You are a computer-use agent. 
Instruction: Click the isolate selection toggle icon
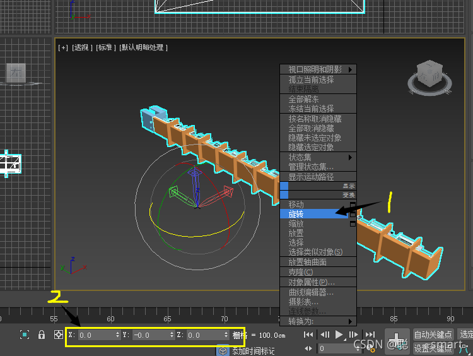coord(25,335)
